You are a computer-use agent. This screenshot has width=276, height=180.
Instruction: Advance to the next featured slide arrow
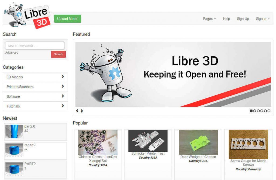click(82, 111)
